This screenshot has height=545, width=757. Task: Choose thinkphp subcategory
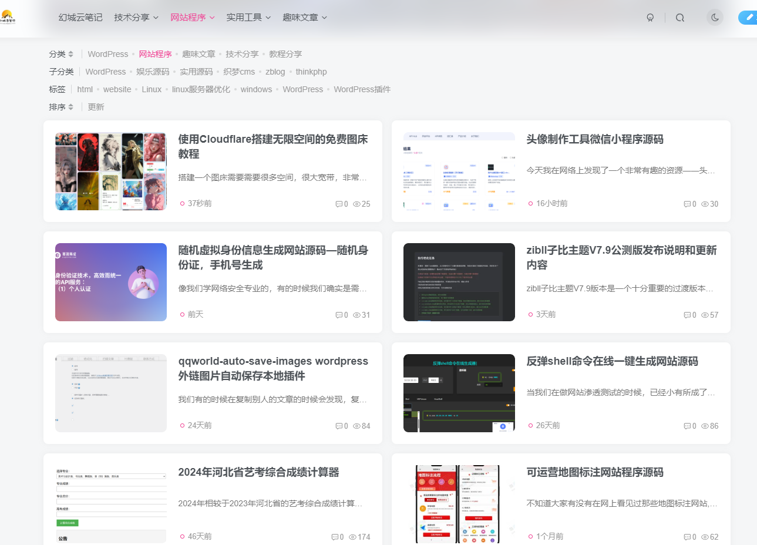(311, 72)
